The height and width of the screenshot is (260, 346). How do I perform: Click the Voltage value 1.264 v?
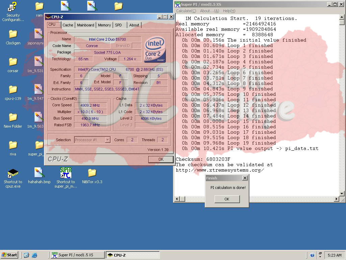pos(130,59)
